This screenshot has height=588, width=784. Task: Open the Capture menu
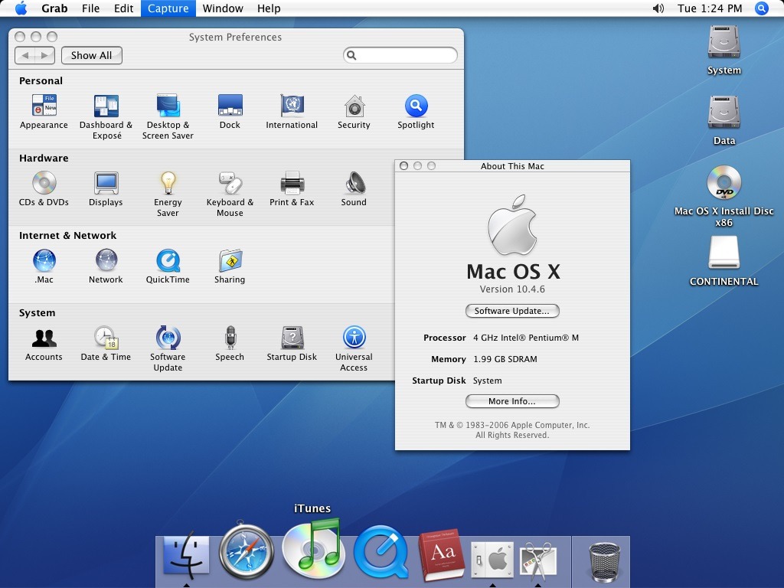[168, 8]
